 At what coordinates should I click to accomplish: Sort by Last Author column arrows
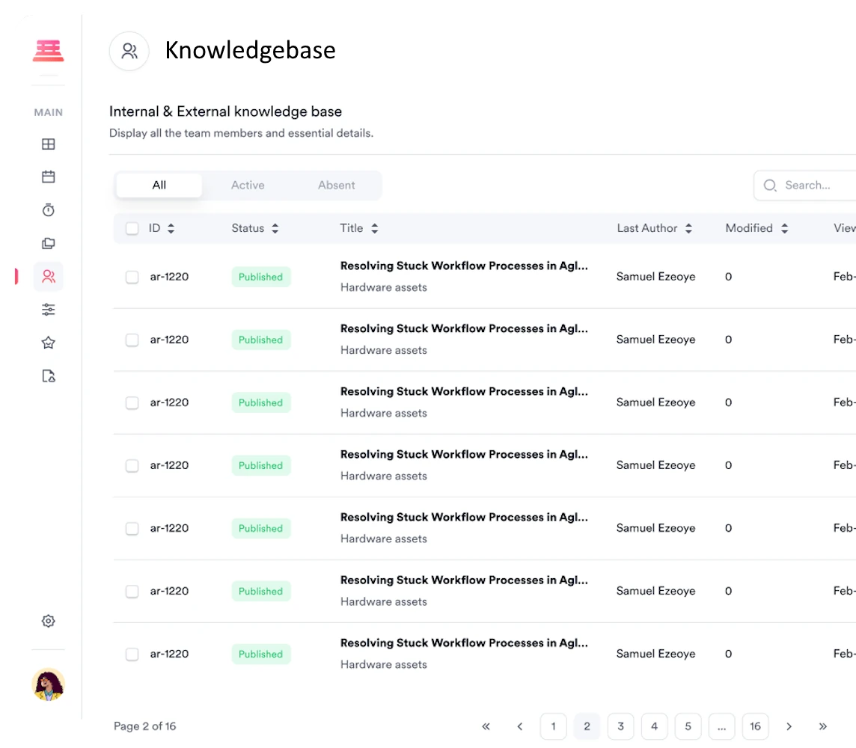click(688, 229)
